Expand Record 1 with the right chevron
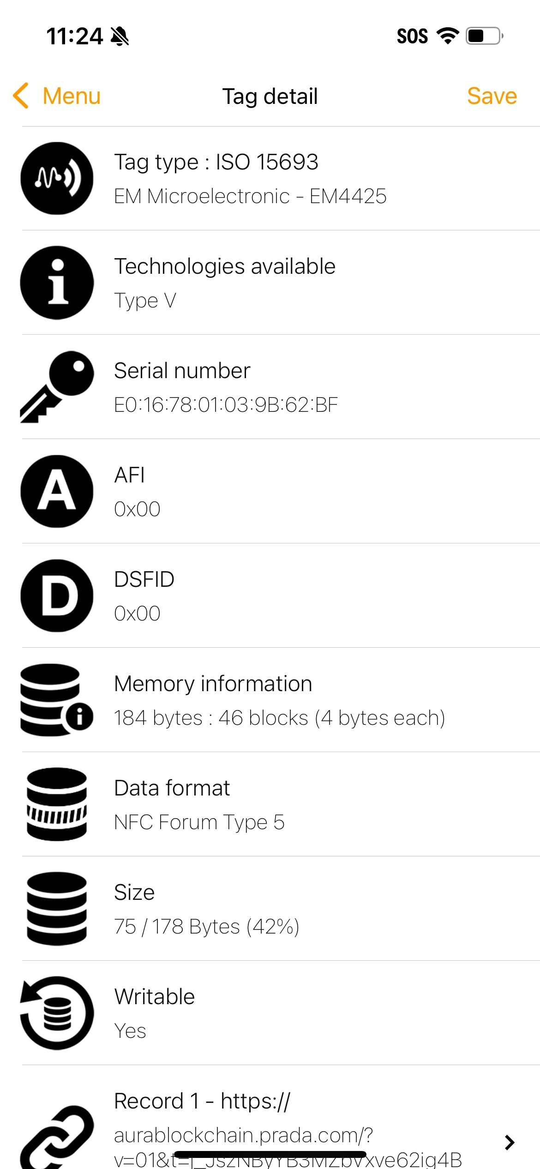The height and width of the screenshot is (1169, 540). 510,1142
